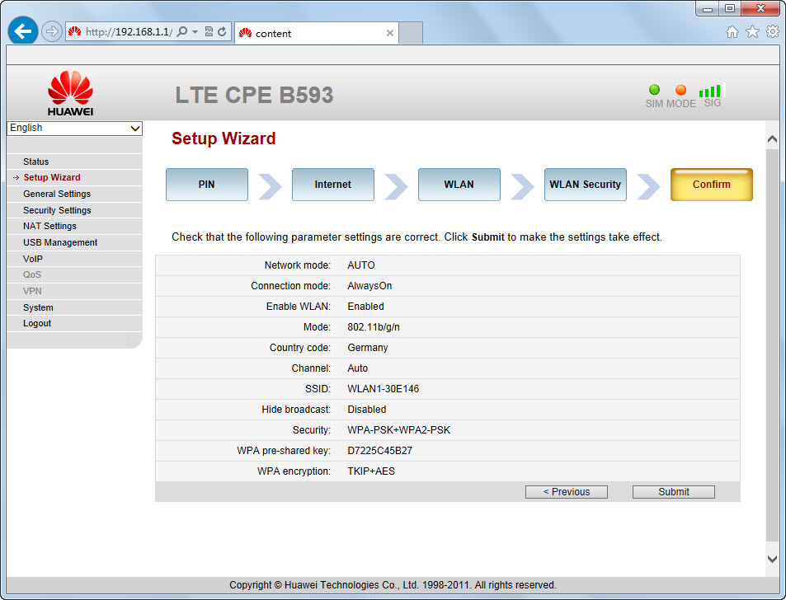This screenshot has width=786, height=600.
Task: Open USB Management in the sidebar
Action: pos(60,242)
